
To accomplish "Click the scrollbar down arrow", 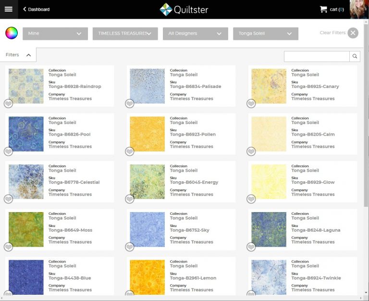I will pyautogui.click(x=366, y=293).
